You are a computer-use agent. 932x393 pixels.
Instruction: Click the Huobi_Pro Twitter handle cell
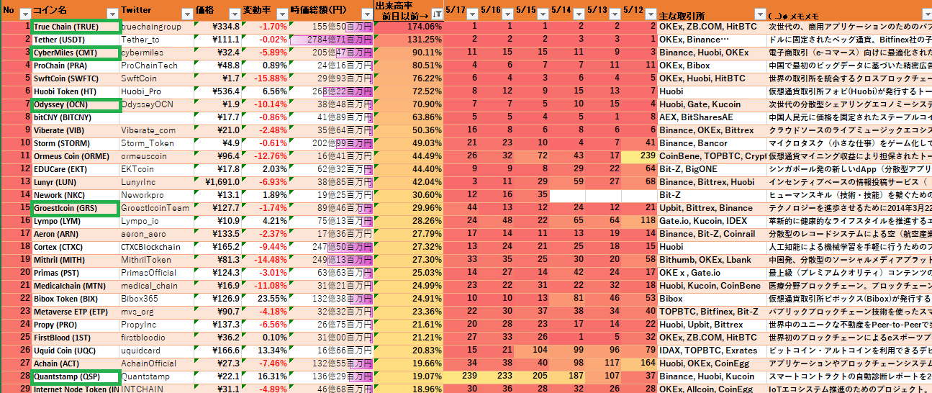point(156,91)
